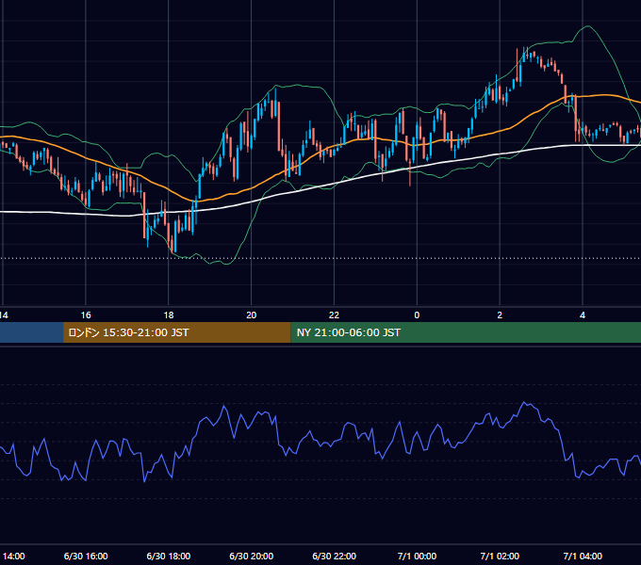Image resolution: width=641 pixels, height=565 pixels.
Task: Click the 7/1 00:00 date label
Action: [417, 556]
